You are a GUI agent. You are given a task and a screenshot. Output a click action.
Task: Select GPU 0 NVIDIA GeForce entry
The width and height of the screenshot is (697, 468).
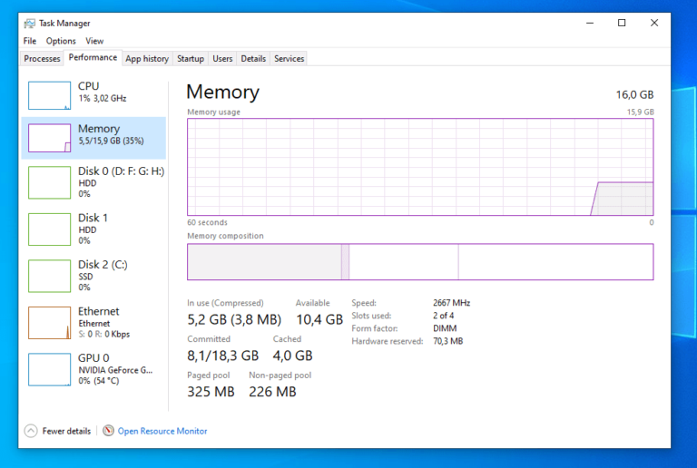[93, 369]
